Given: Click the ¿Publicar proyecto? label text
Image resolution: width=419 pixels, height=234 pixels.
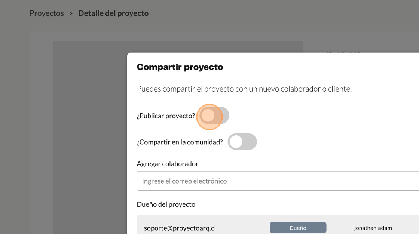Looking at the screenshot, I should pos(165,116).
